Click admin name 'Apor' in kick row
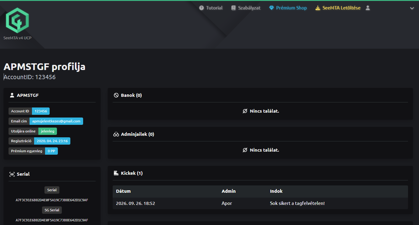The width and height of the screenshot is (419, 225). [227, 203]
